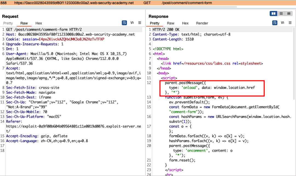This screenshot has width=296, height=176.
Task: Click the opening <script> tag line
Action: coord(169,78)
